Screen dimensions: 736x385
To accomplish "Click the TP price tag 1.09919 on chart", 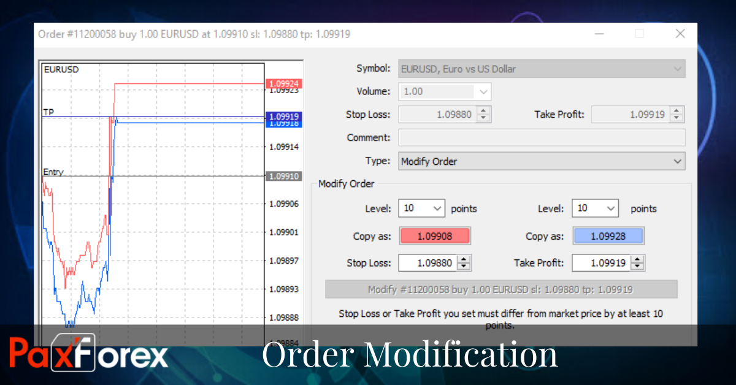I will pyautogui.click(x=283, y=115).
